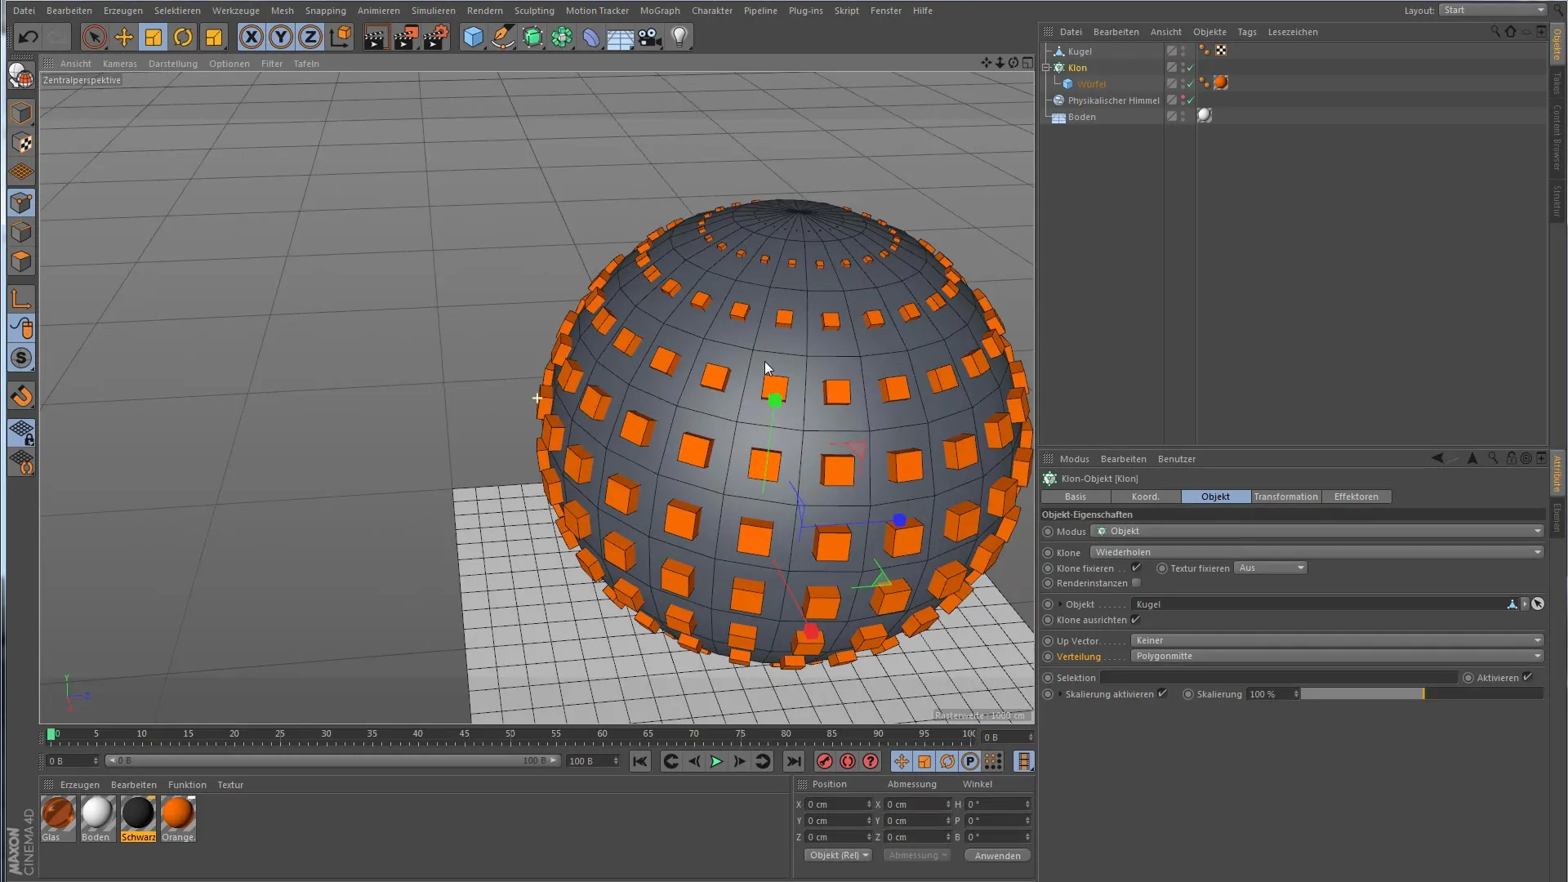Toggle Z axis lock
The image size is (1568, 882).
[310, 37]
